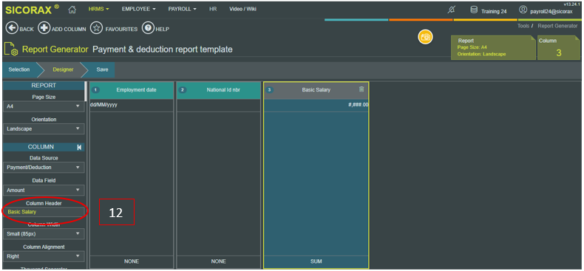The image size is (584, 271).
Task: Click the Tools breadcrumb link
Action: 523,26
